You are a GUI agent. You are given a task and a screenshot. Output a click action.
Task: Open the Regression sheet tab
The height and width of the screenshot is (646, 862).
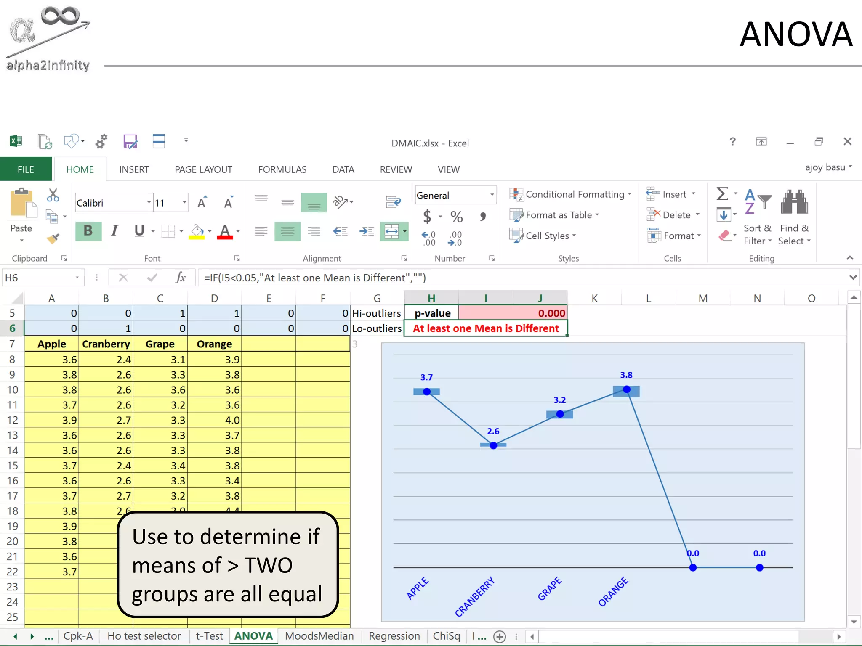click(394, 636)
